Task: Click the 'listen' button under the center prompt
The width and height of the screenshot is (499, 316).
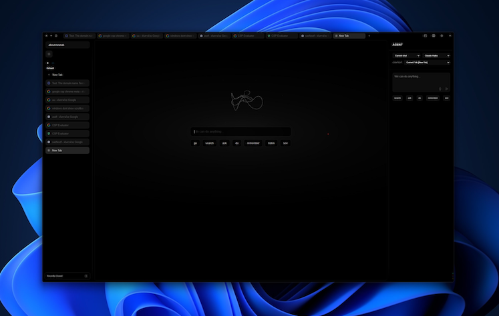Action: click(x=271, y=143)
